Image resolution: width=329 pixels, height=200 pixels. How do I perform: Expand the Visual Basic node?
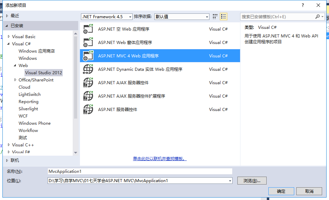click(9, 36)
